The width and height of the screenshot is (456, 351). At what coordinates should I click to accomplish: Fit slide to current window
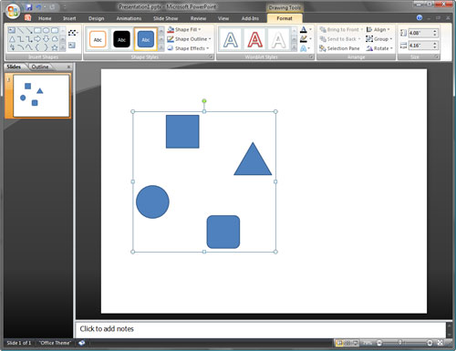point(440,343)
